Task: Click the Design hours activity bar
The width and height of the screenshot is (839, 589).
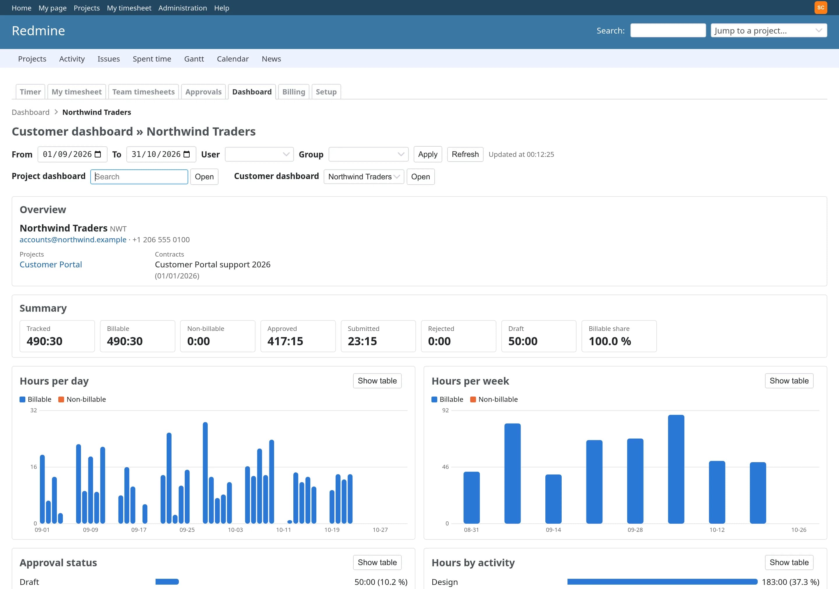Action: tap(662, 582)
